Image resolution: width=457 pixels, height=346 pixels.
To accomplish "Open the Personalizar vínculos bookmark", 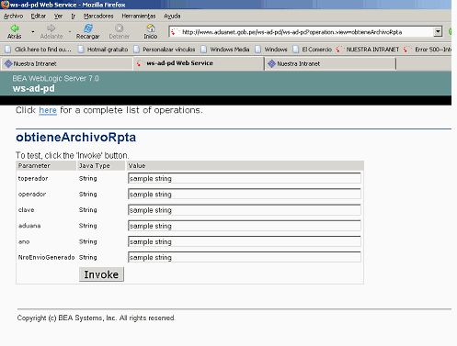I will pos(165,50).
